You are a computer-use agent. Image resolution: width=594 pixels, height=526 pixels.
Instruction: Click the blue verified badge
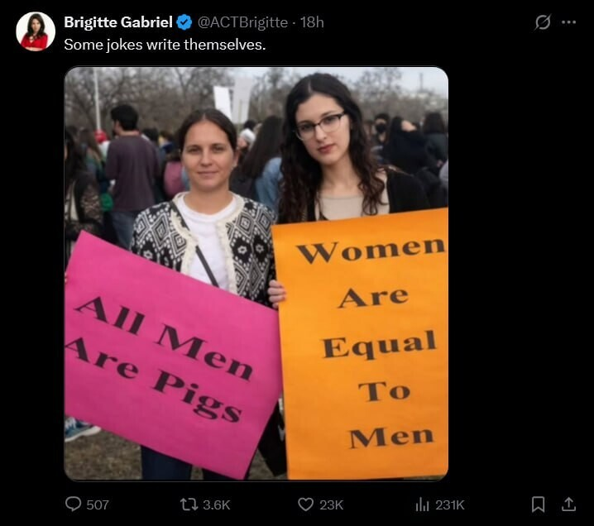(184, 22)
